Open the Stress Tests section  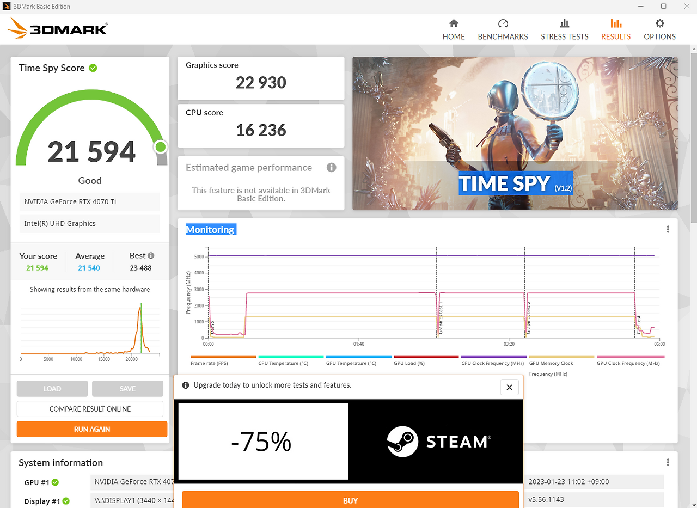[564, 30]
